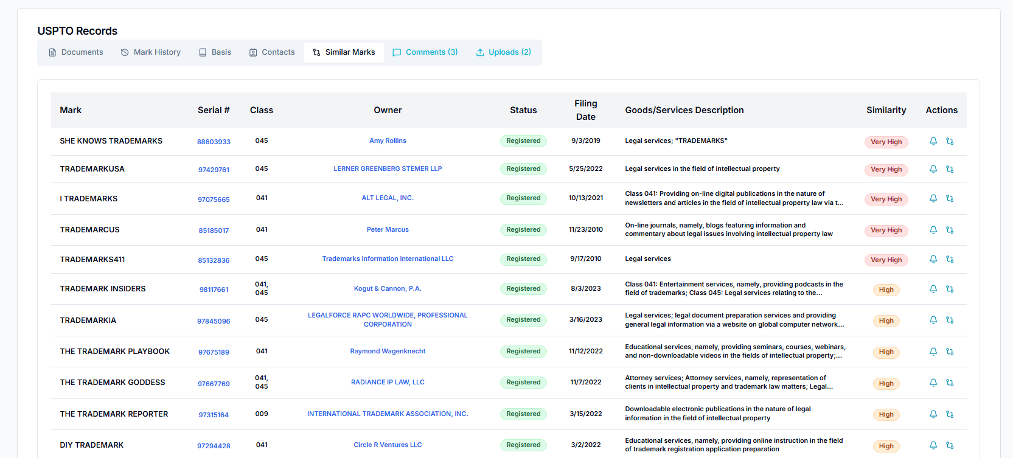Select the Contacts tab
The width and height of the screenshot is (1013, 458).
pyautogui.click(x=272, y=52)
